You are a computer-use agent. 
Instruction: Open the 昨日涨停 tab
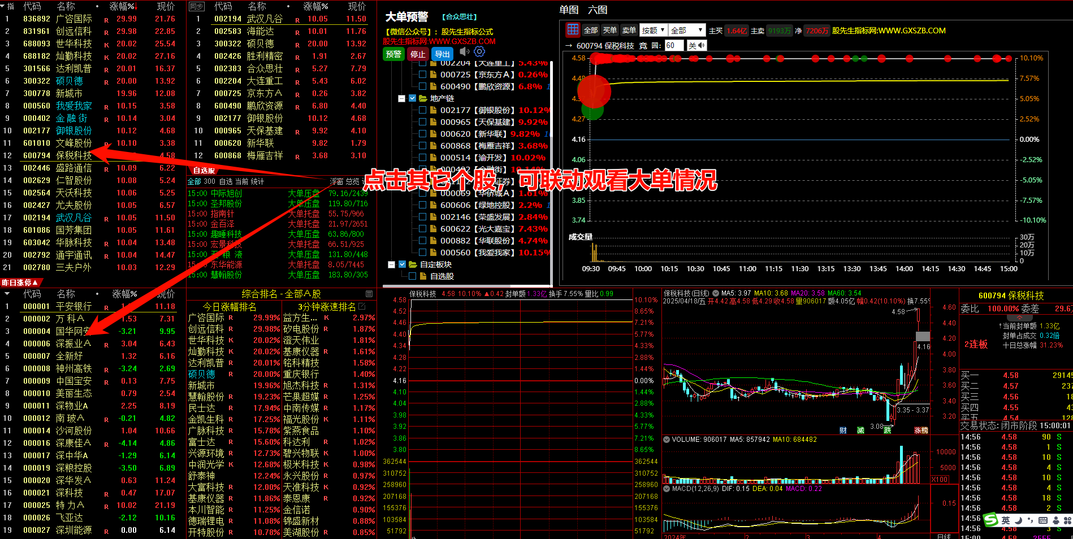(20, 282)
